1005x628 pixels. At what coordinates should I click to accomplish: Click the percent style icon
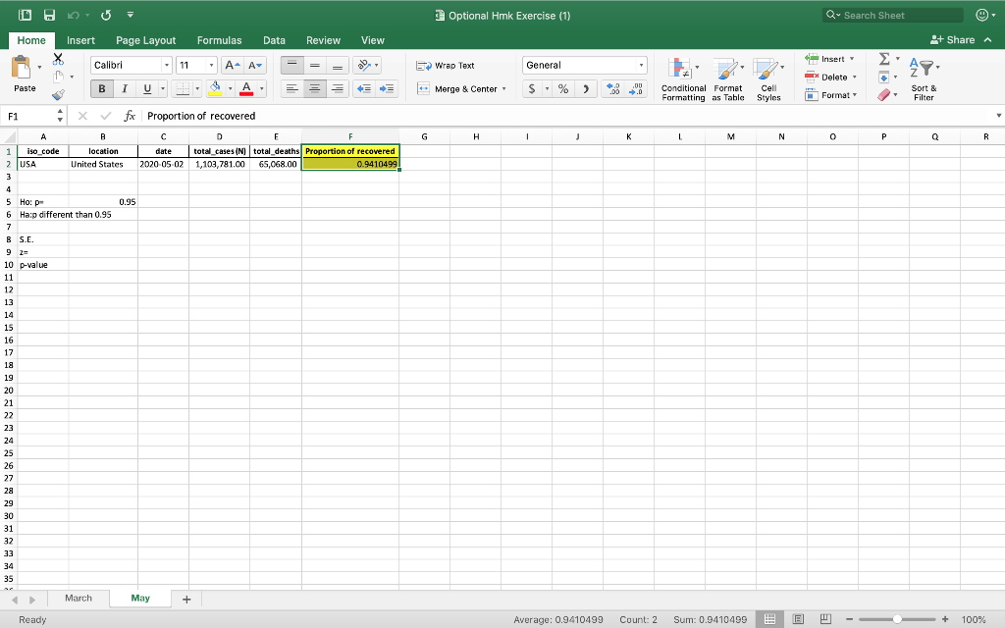562,88
